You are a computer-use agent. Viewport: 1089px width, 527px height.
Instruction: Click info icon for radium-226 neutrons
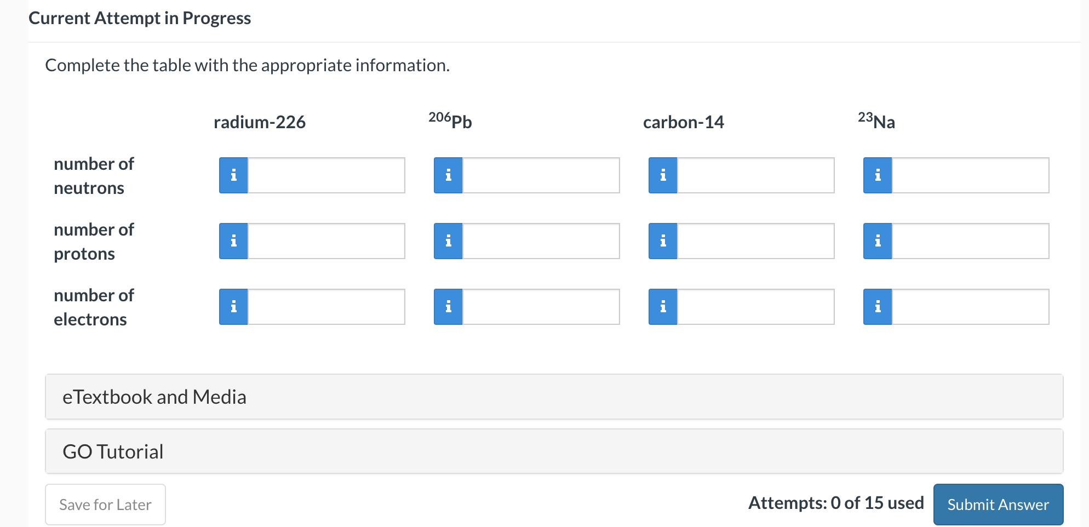tap(233, 175)
